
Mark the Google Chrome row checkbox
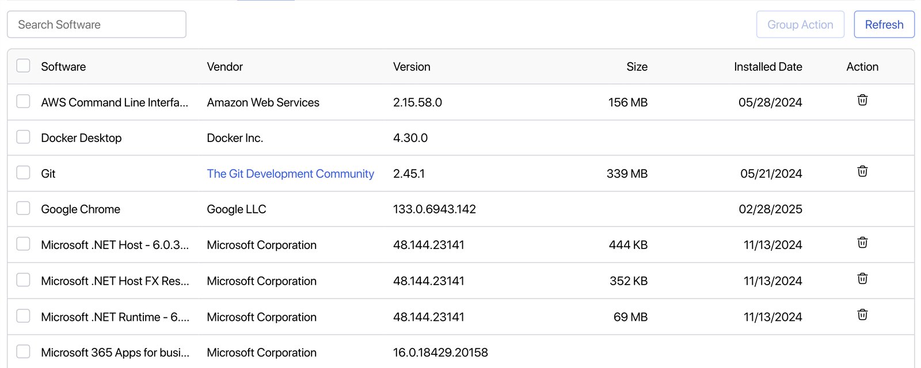coord(23,208)
